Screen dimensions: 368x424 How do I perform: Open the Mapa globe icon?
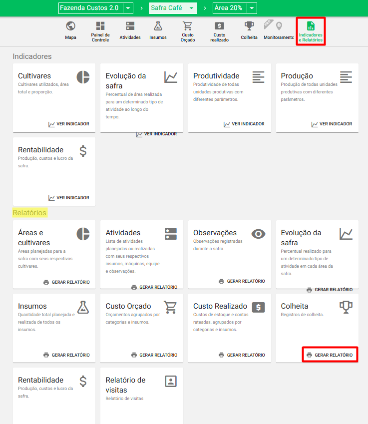70,26
